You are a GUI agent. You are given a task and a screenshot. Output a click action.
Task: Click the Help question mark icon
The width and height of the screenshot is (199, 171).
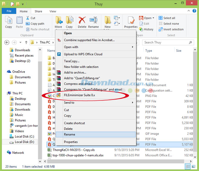coord(194,11)
